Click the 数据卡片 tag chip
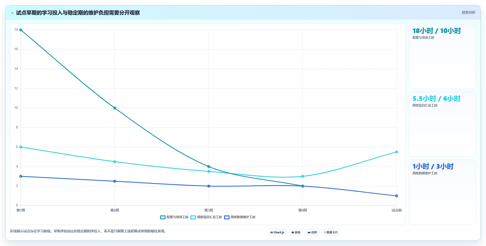 [331, 232]
